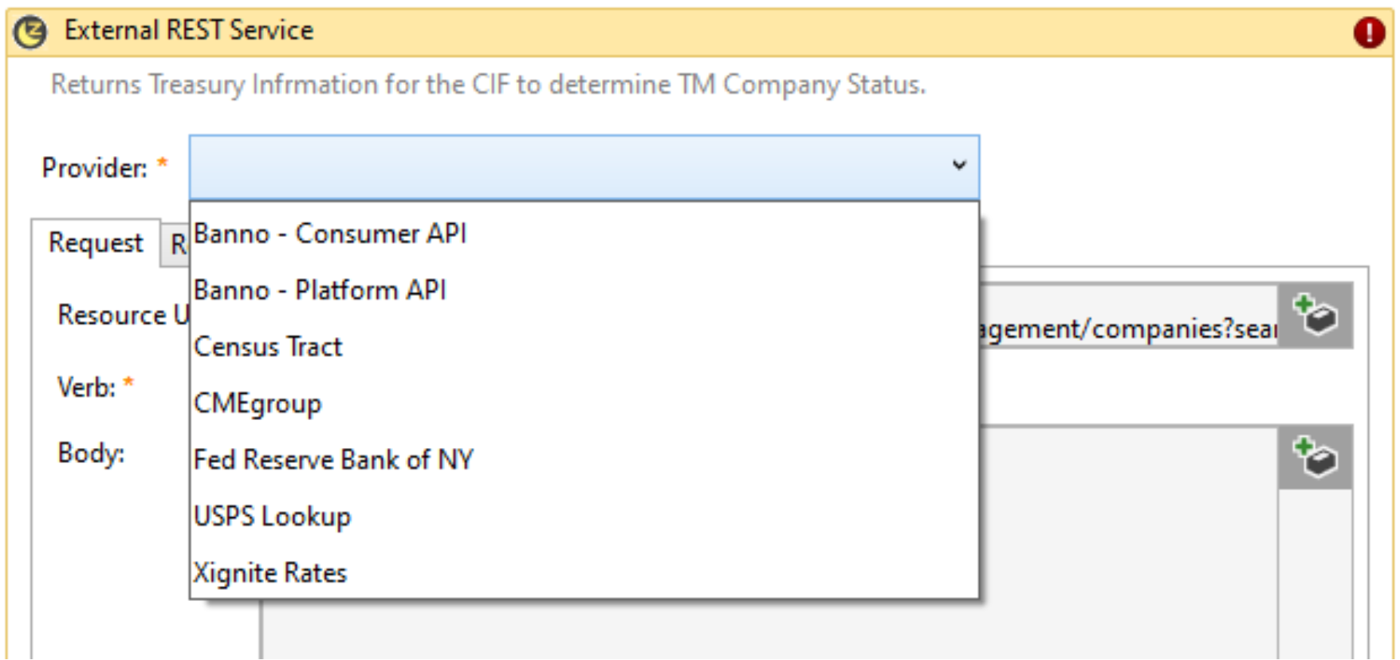
Task: Click the Treasury information description text
Action: tap(488, 84)
